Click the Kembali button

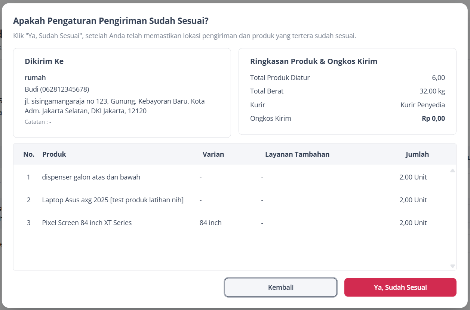(281, 287)
